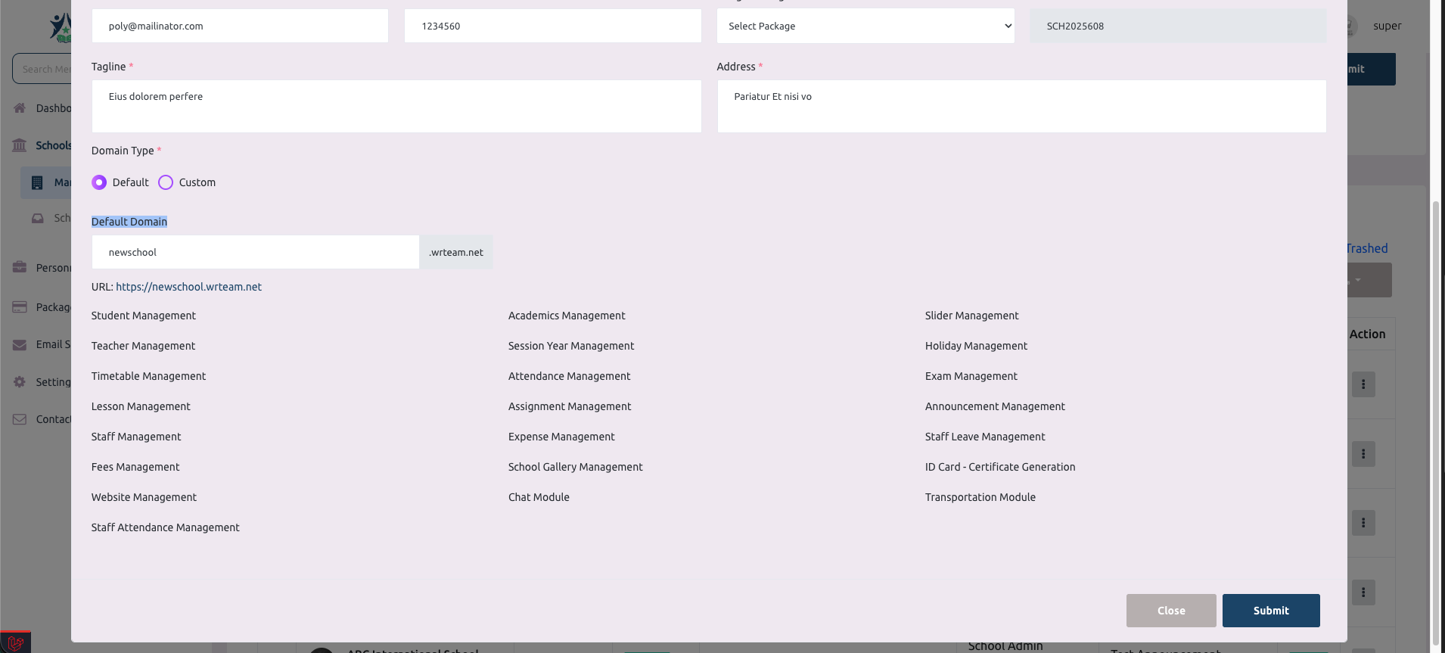The image size is (1445, 653).
Task: Click the Timetable Management feature text
Action: 148,376
